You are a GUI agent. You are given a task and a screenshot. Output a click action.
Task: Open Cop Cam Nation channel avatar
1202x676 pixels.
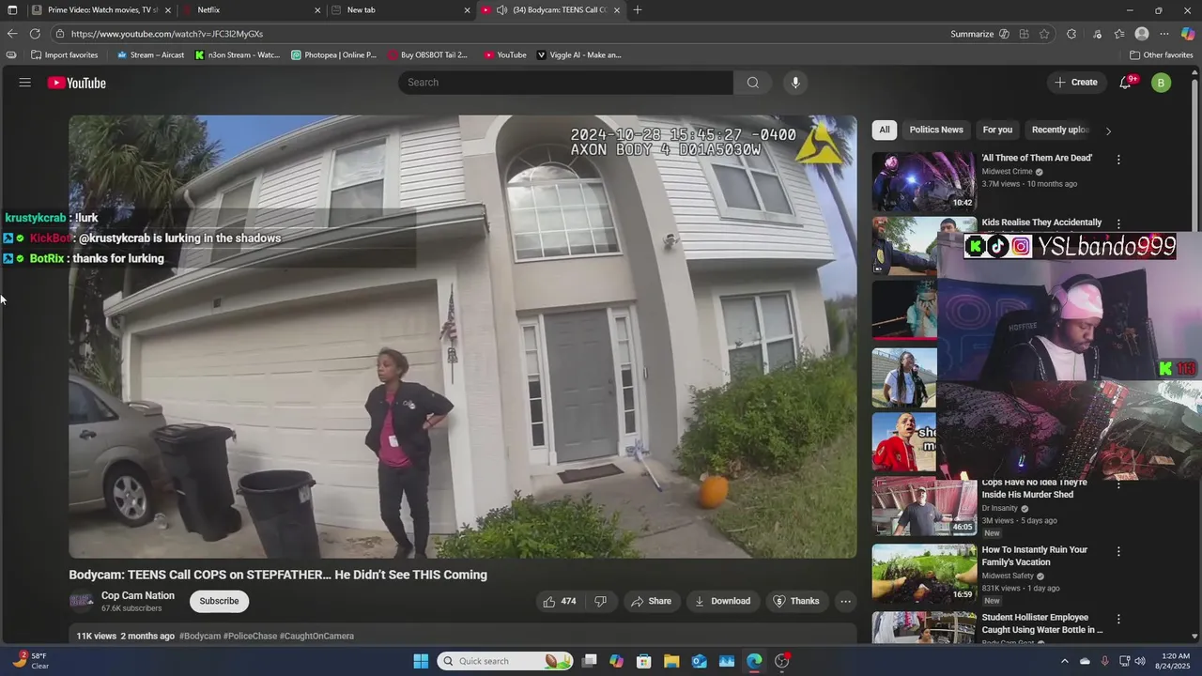point(82,601)
